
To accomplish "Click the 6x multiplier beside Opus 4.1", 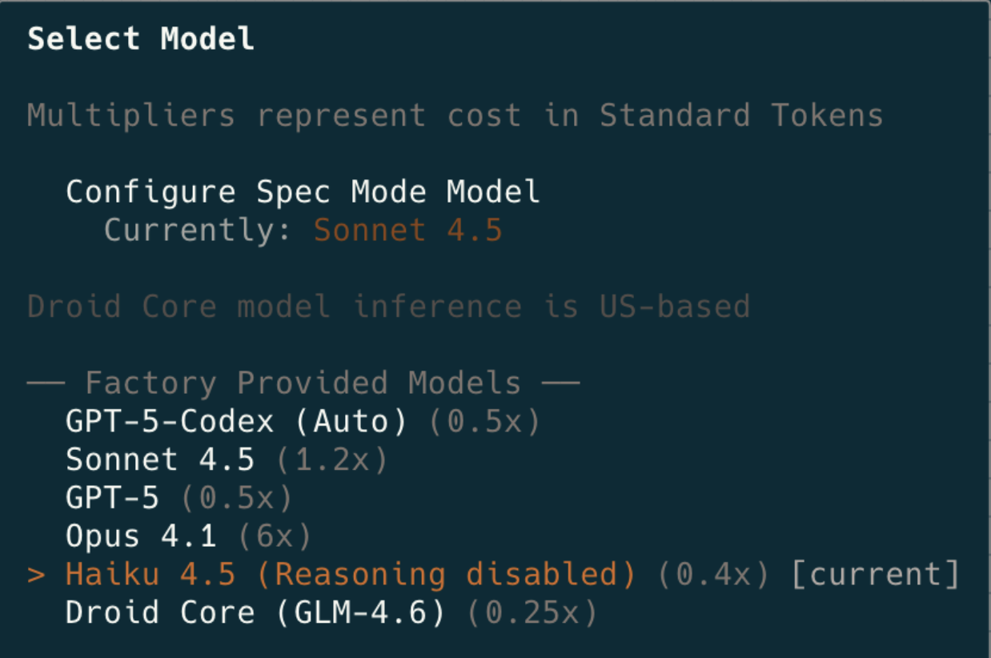I will tap(274, 537).
